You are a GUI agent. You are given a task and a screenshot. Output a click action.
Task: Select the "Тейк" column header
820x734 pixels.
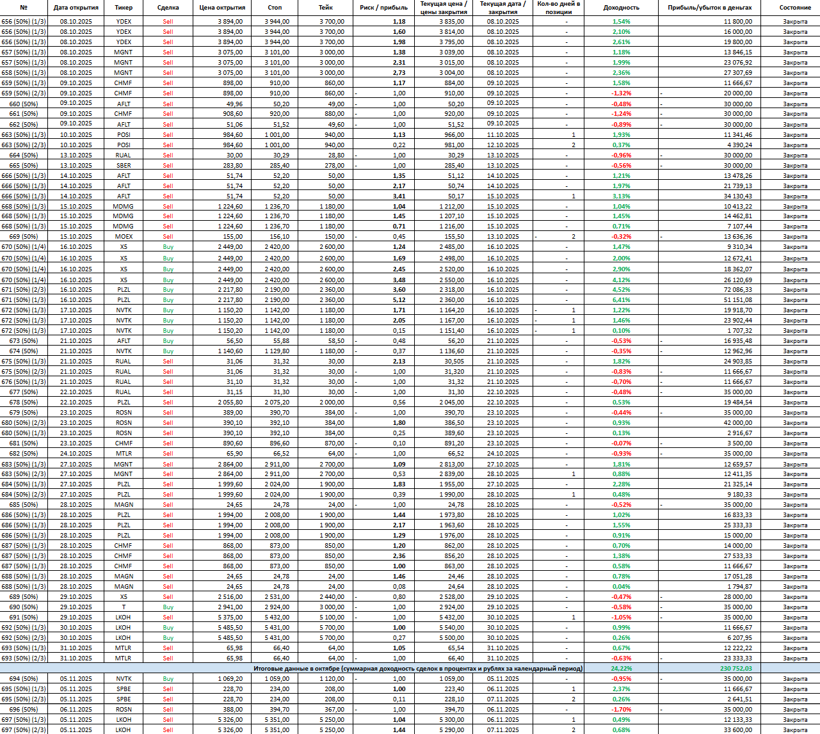coord(325,8)
